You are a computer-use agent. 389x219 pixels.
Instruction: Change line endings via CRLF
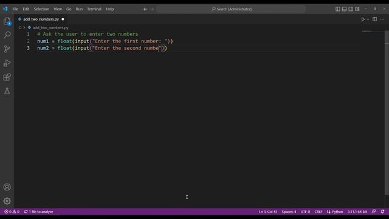pyautogui.click(x=318, y=212)
